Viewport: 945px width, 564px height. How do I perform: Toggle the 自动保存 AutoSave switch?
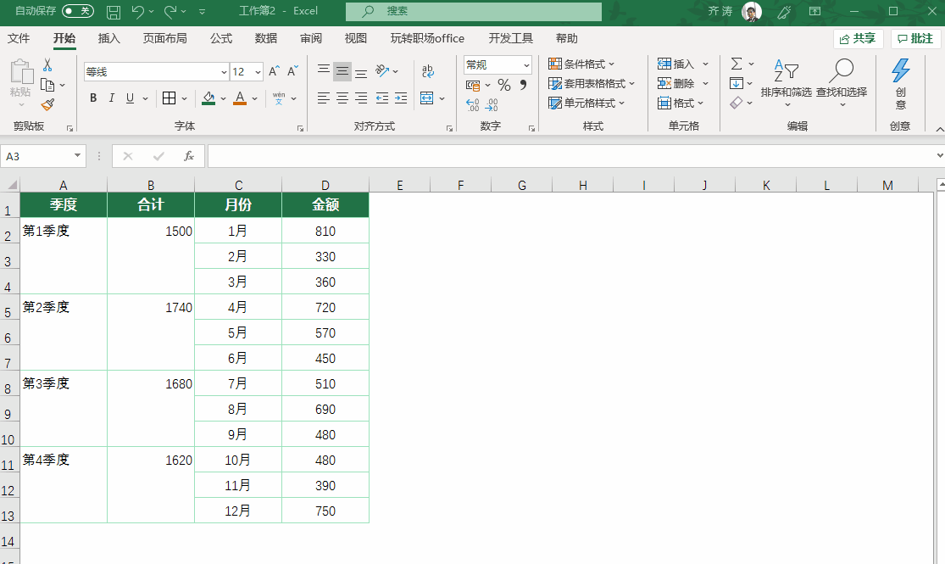tap(78, 11)
